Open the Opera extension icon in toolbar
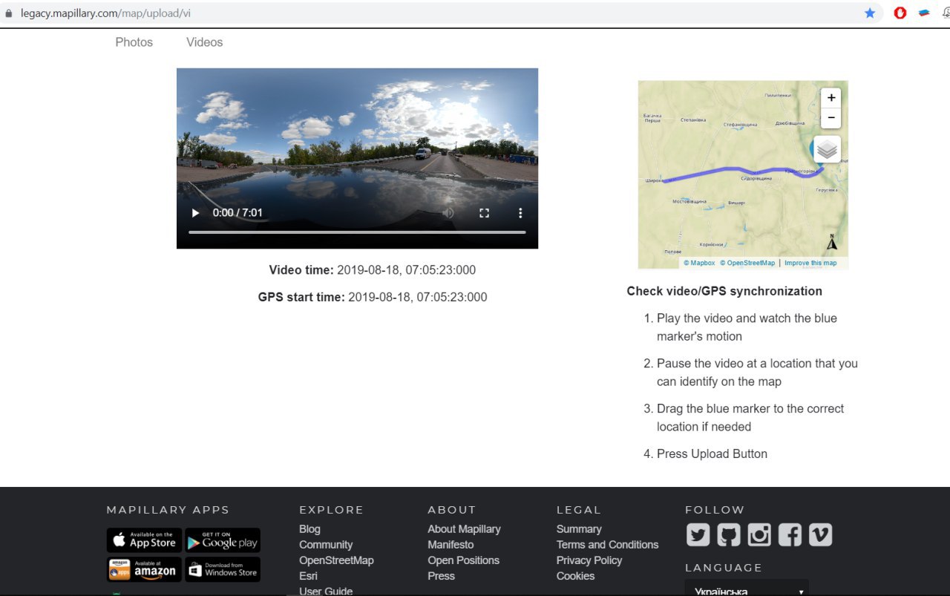This screenshot has width=950, height=596. pos(900,13)
